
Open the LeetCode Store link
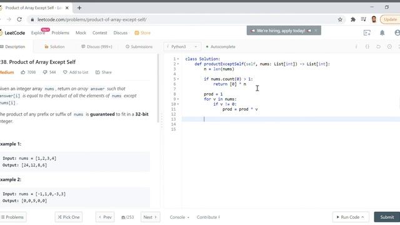coord(142,33)
